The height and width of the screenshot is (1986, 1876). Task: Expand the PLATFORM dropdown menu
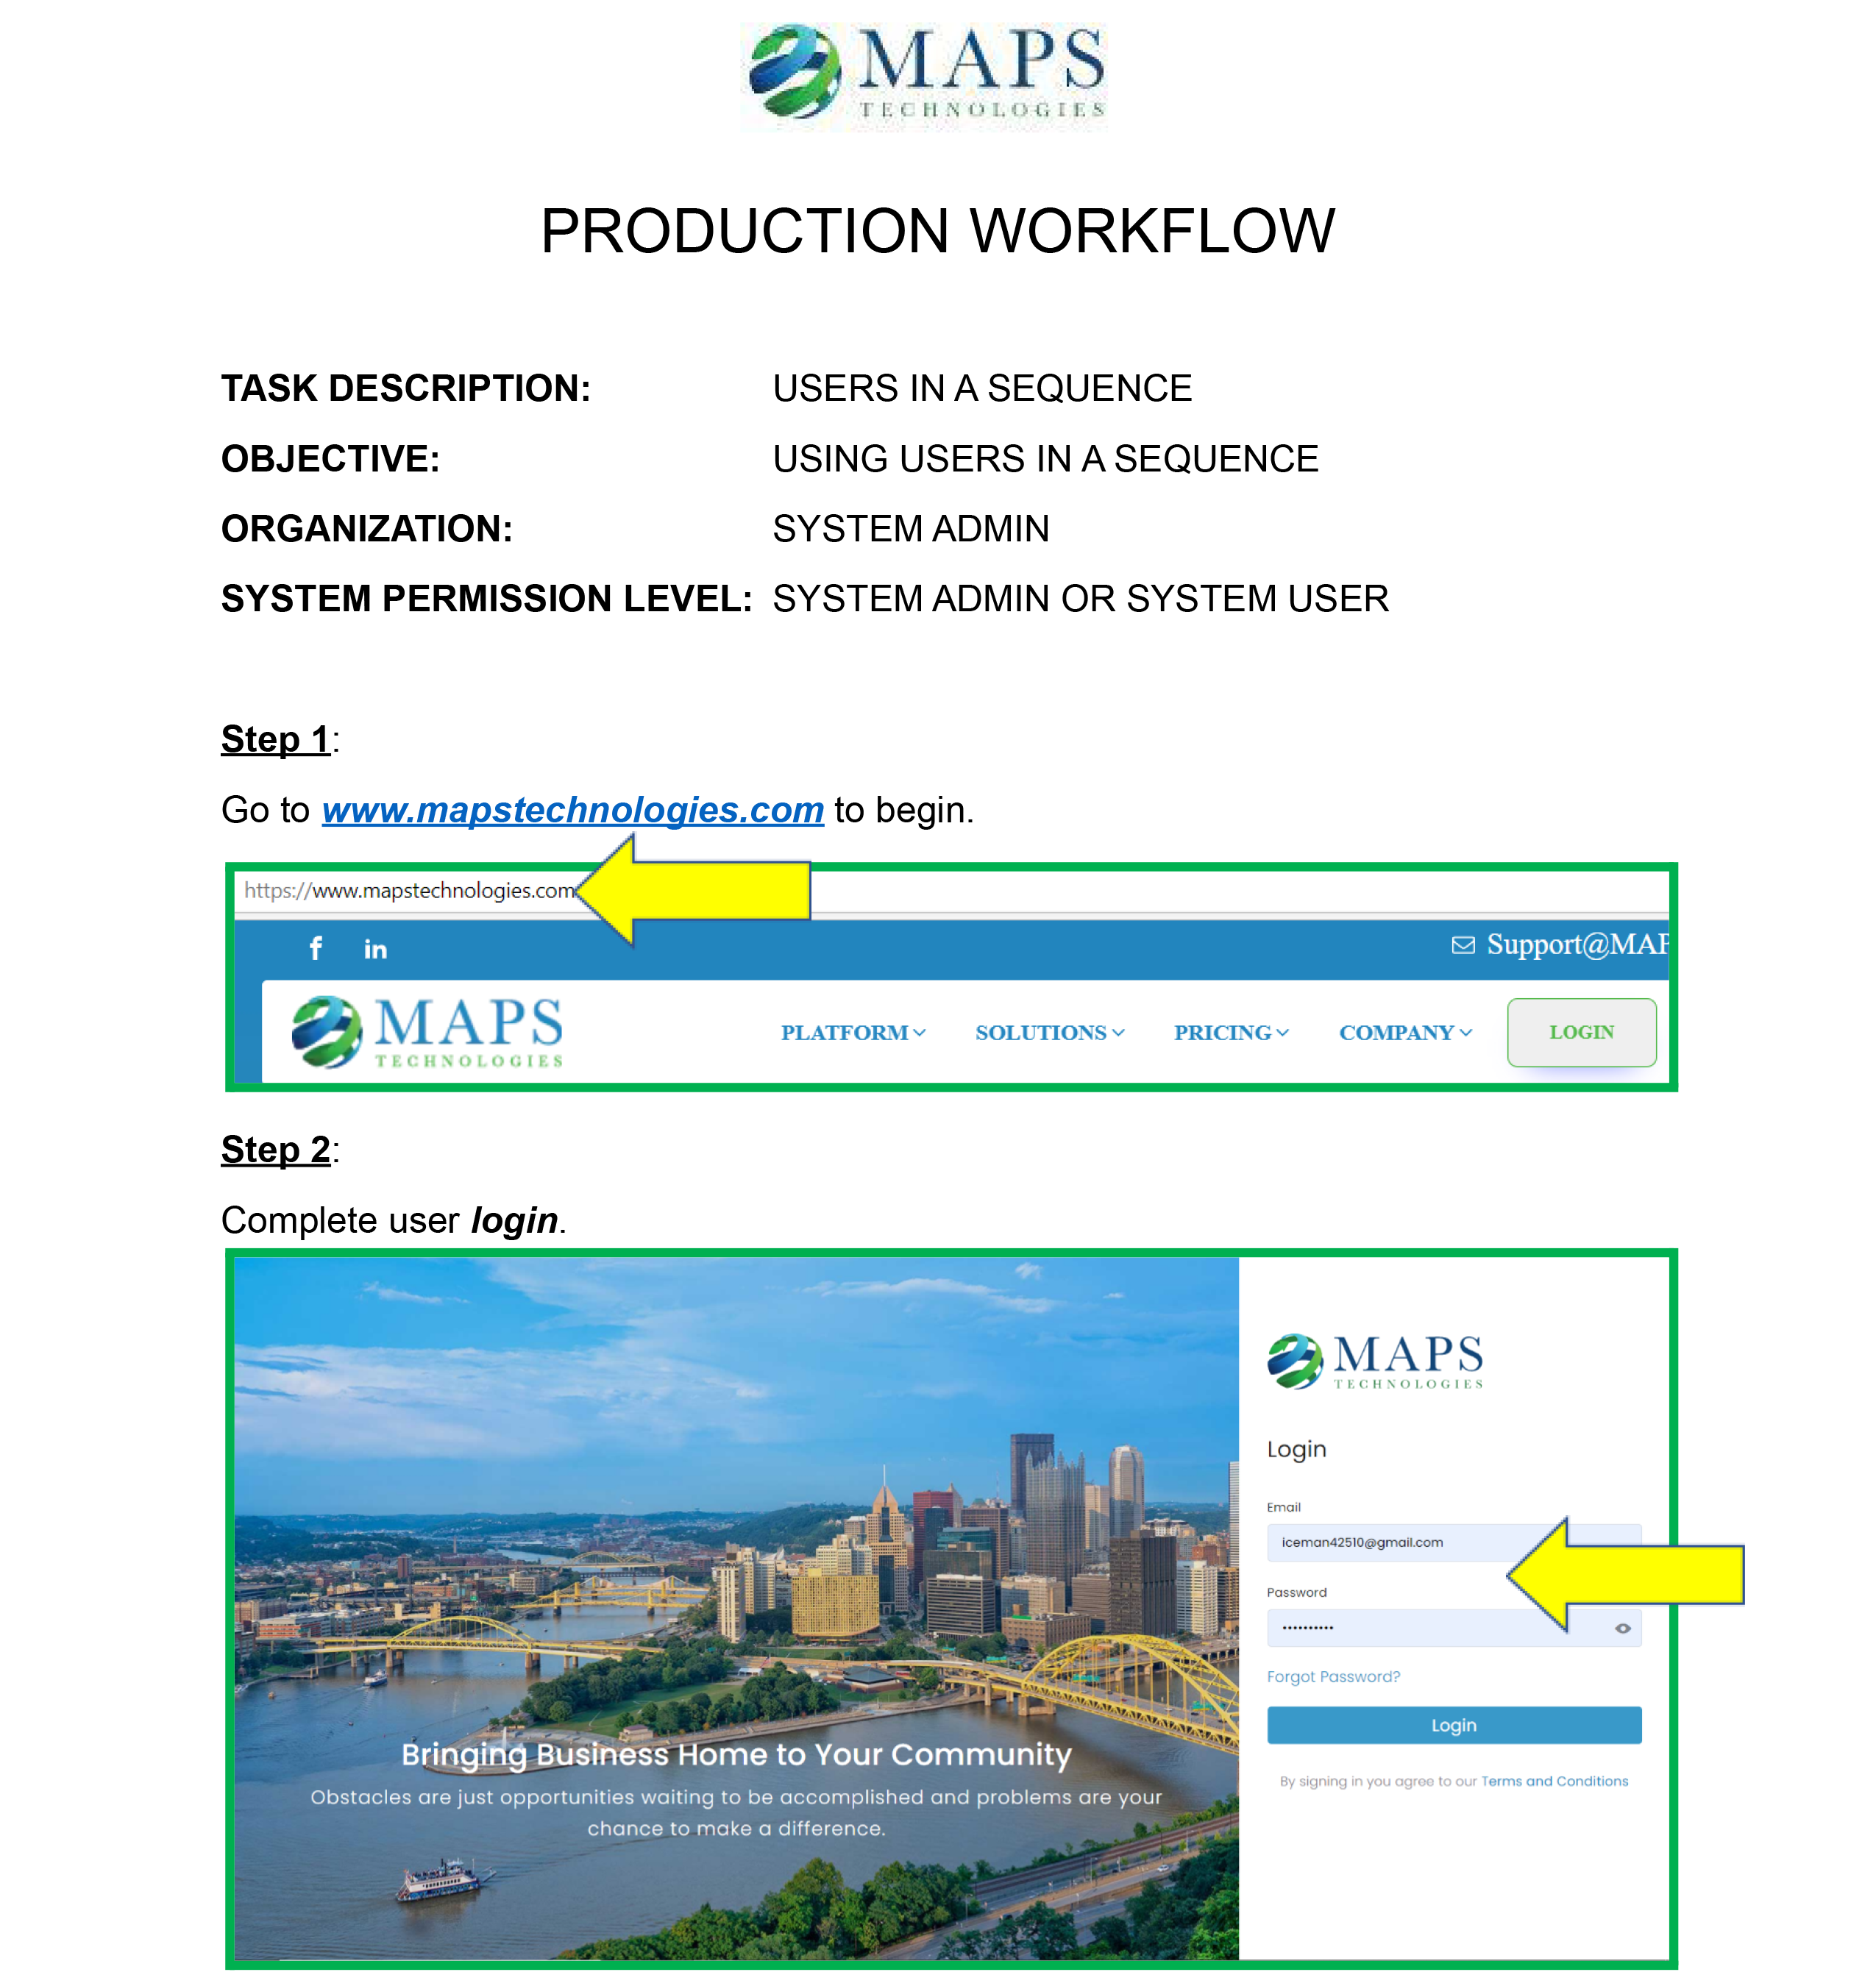coord(852,1032)
